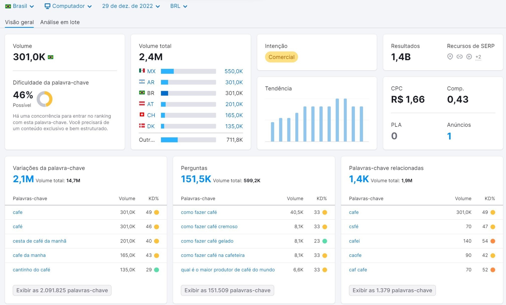Image resolution: width=506 pixels, height=305 pixels.
Task: Click the tallest bar in the Tendência chart
Action: pyautogui.click(x=337, y=120)
